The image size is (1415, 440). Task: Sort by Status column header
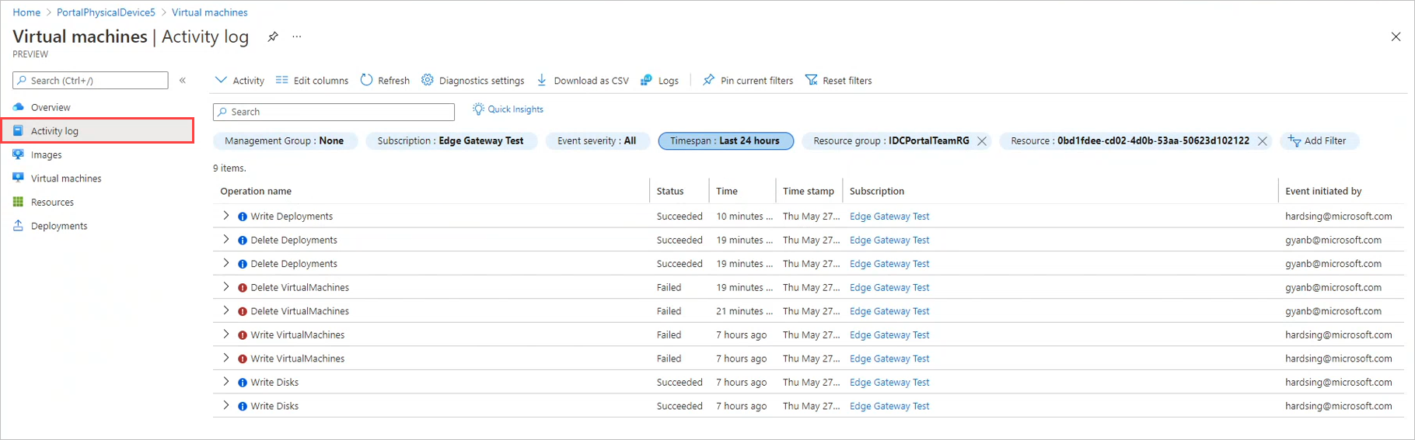tap(670, 191)
